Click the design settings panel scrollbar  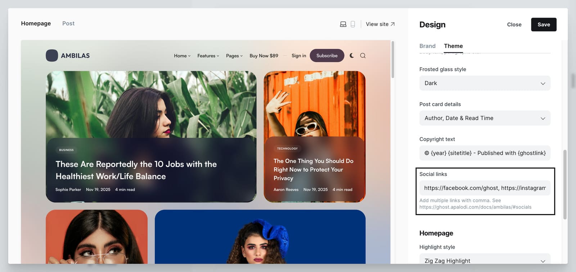coord(565,184)
